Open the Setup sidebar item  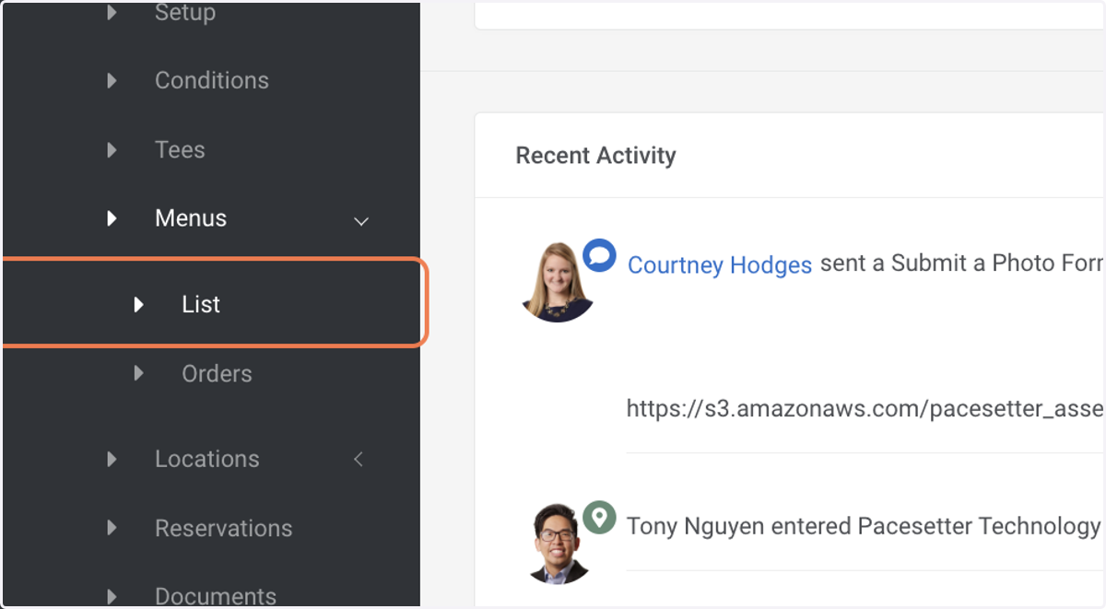(x=184, y=13)
